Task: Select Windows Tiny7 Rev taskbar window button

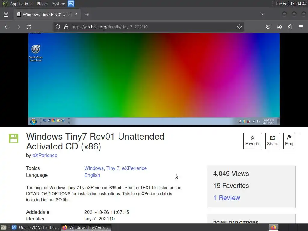Action: [x=86, y=227]
